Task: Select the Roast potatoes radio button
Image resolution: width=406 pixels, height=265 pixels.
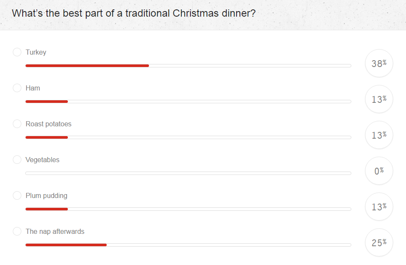Action: pyautogui.click(x=17, y=124)
